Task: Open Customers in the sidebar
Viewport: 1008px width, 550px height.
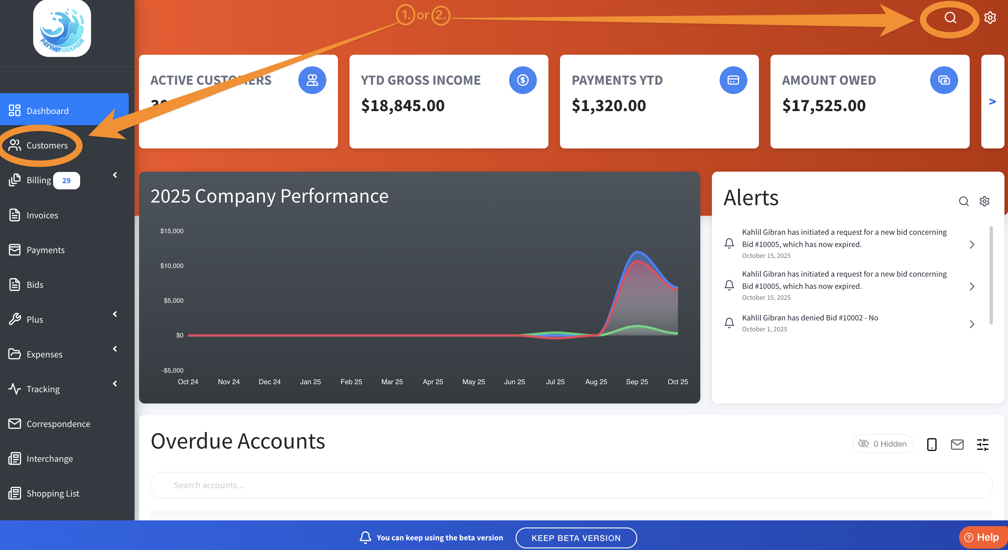Action: pyautogui.click(x=47, y=145)
